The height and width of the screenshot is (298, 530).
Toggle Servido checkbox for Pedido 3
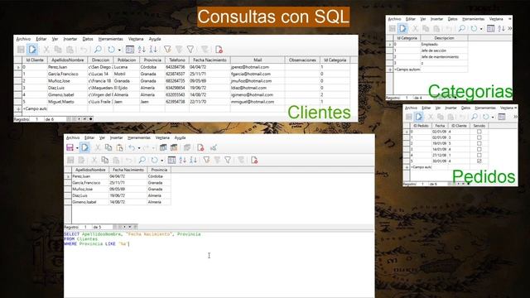479,149
